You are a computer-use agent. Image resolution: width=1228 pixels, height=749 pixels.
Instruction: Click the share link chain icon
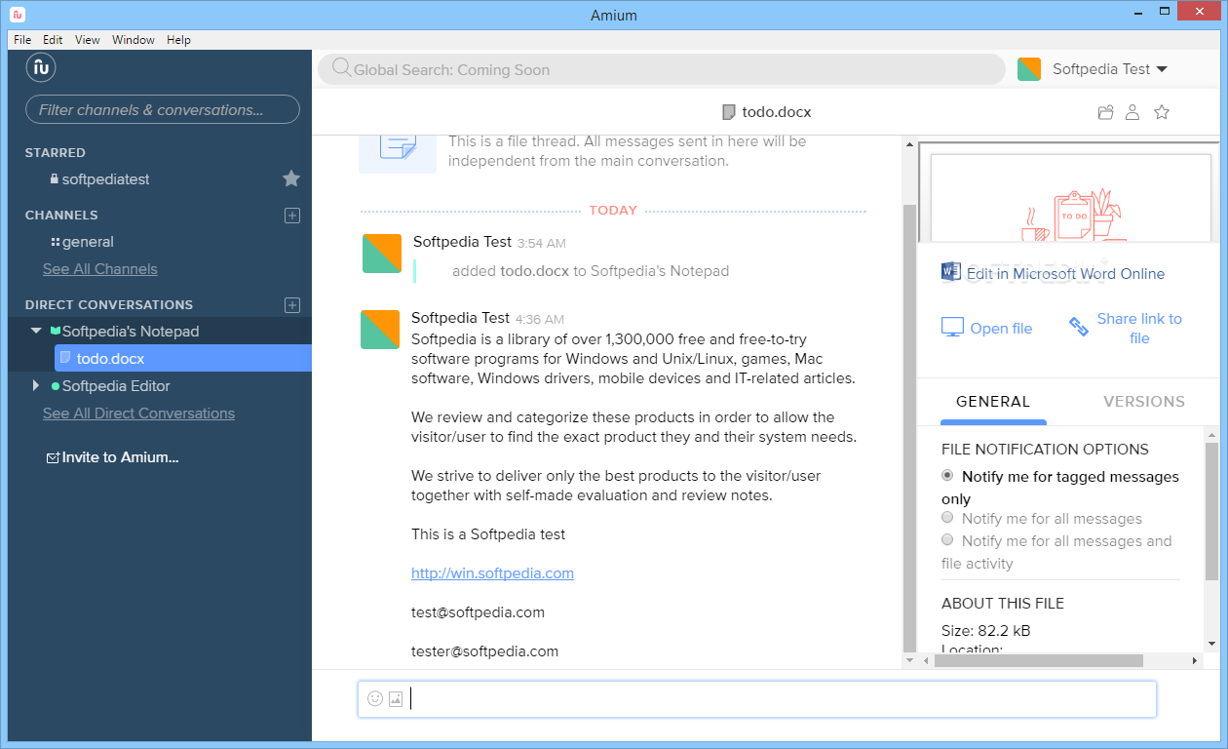coord(1079,328)
